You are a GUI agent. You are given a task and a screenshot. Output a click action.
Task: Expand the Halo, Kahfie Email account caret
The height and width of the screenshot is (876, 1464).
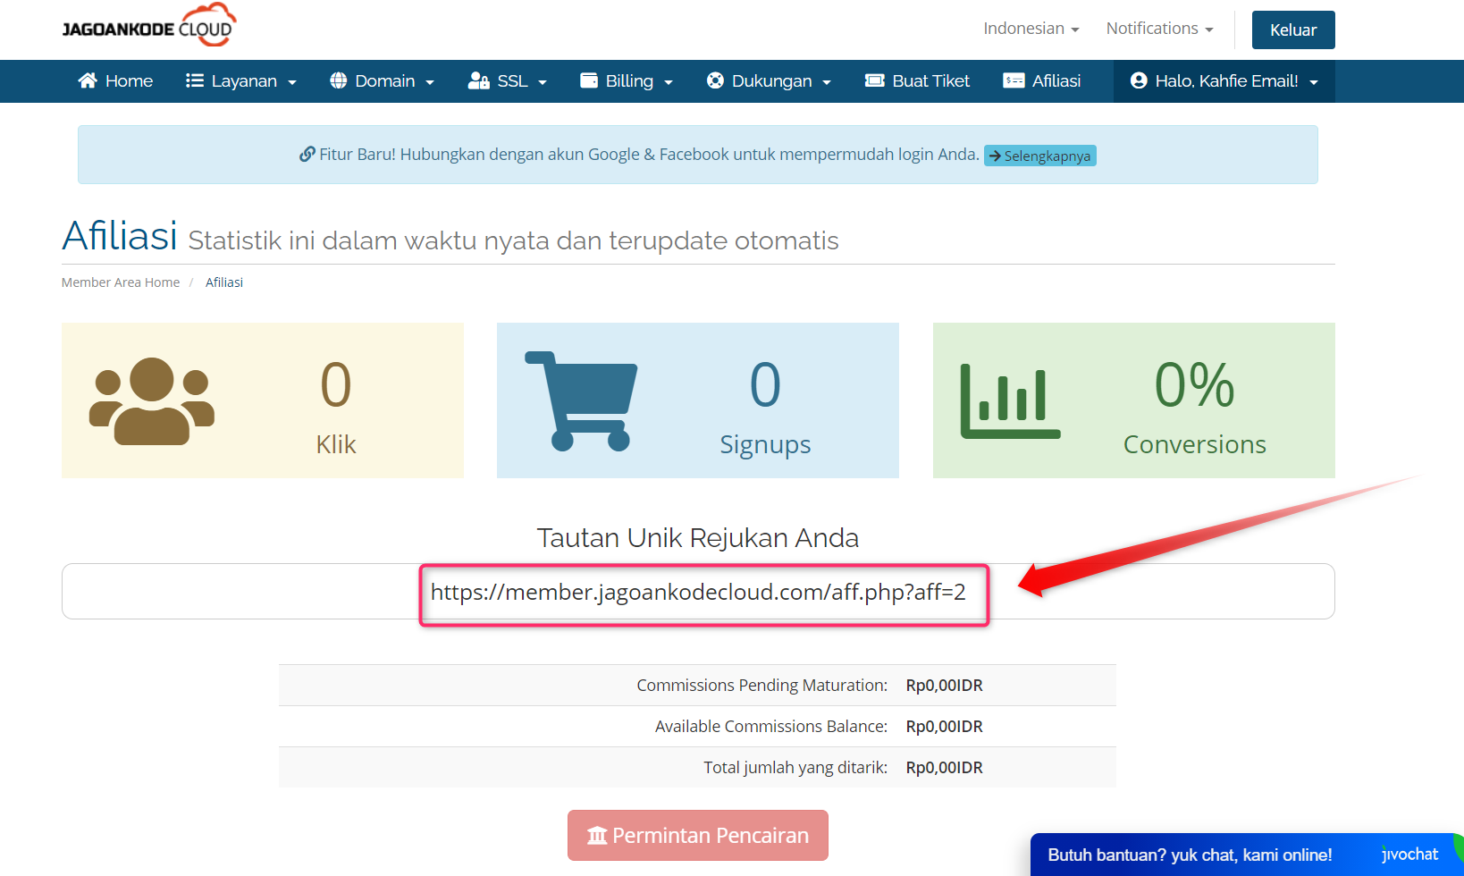(1314, 82)
